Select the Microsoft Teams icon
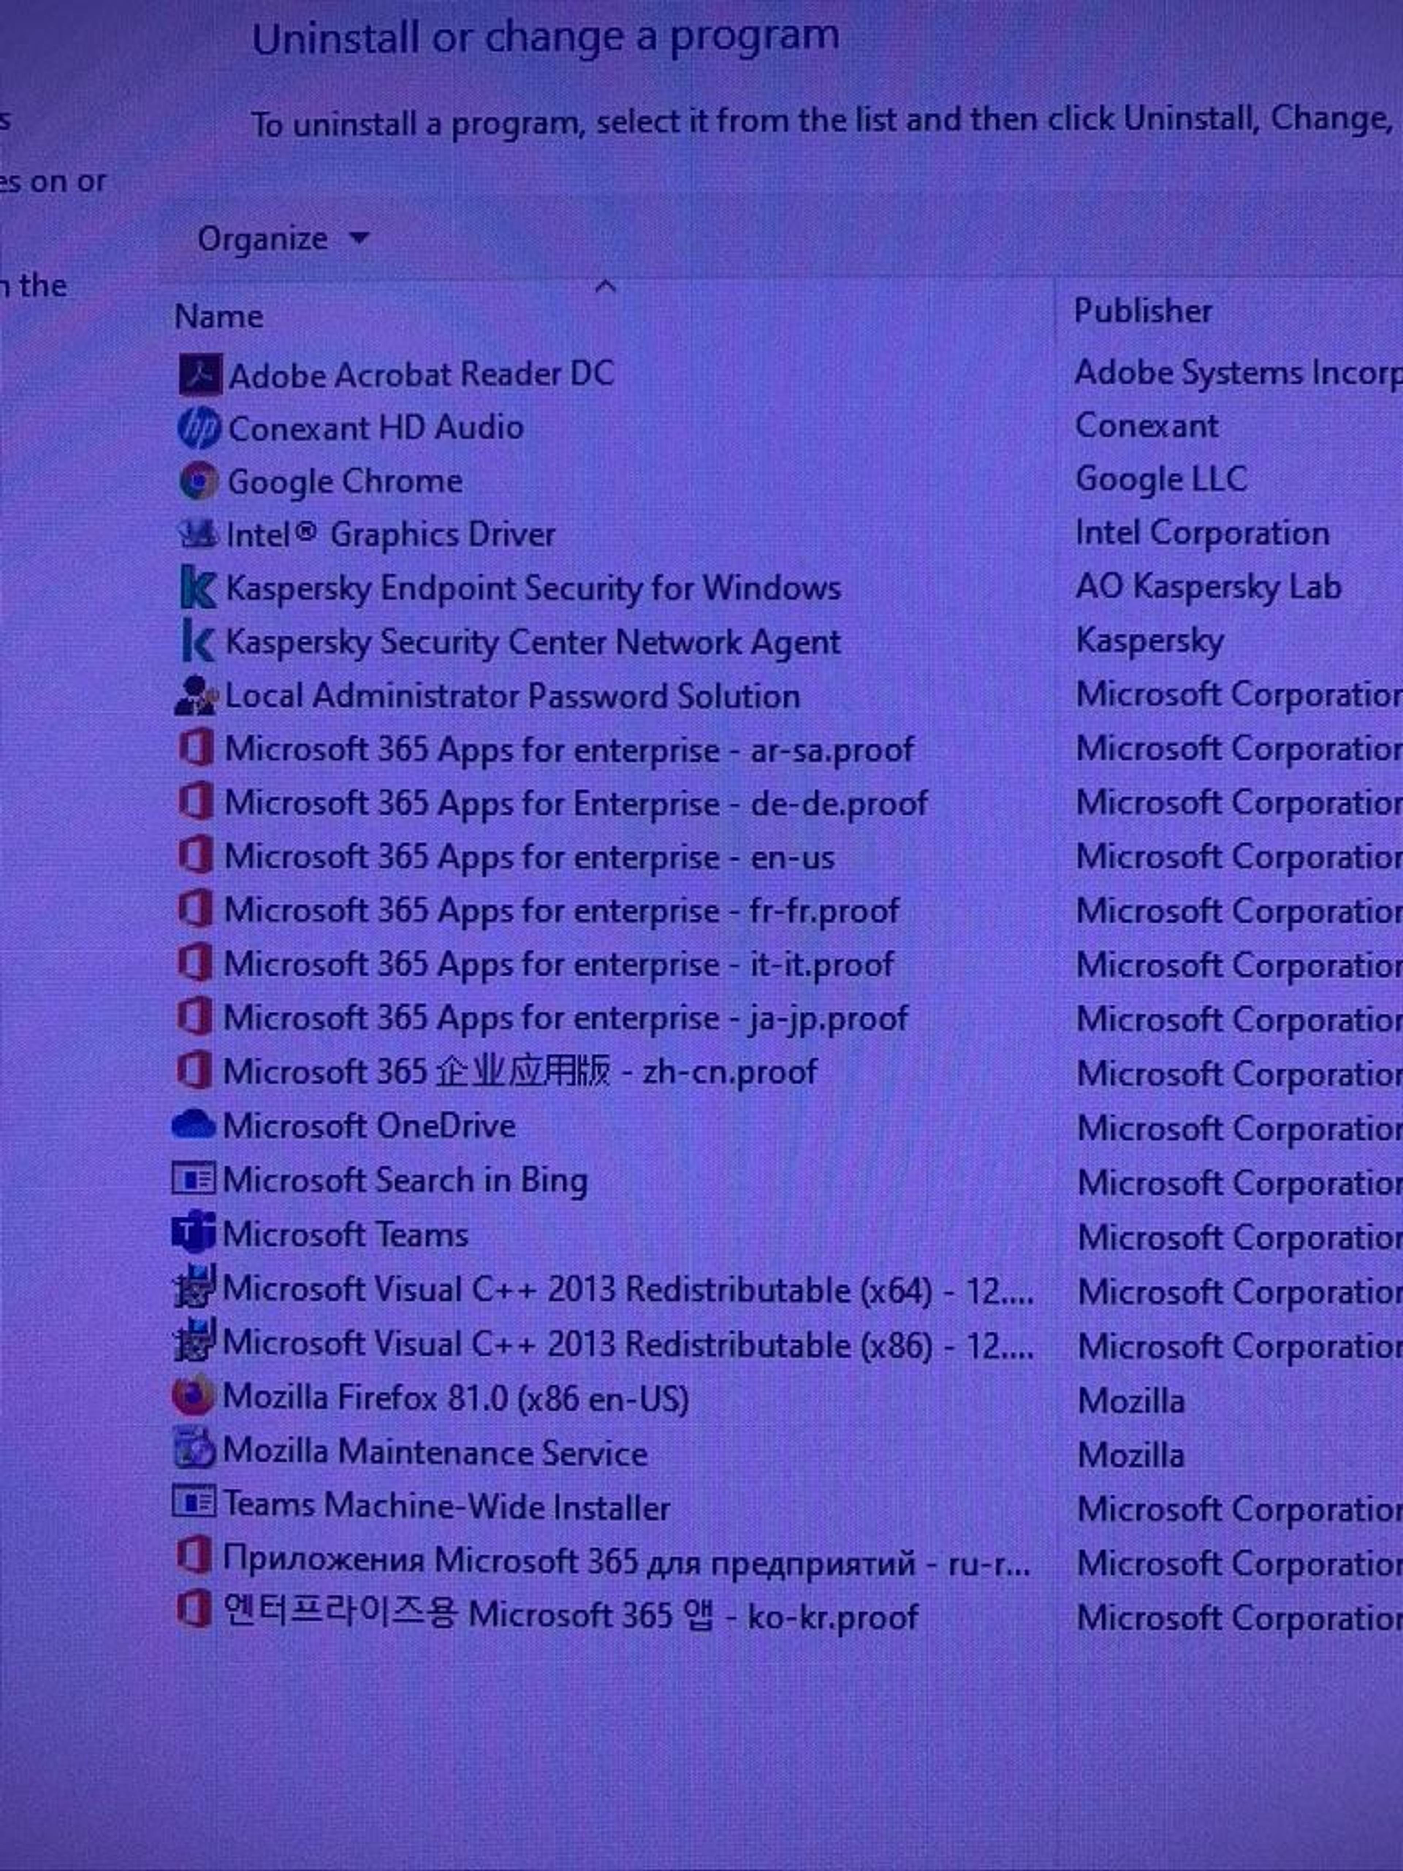This screenshot has height=1871, width=1403. click(x=194, y=1233)
